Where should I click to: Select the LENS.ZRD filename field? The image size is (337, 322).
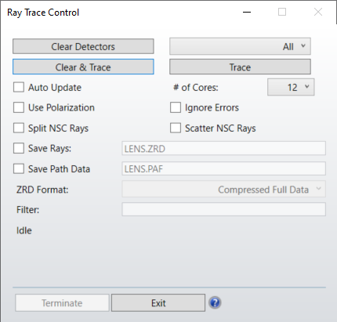pos(223,148)
